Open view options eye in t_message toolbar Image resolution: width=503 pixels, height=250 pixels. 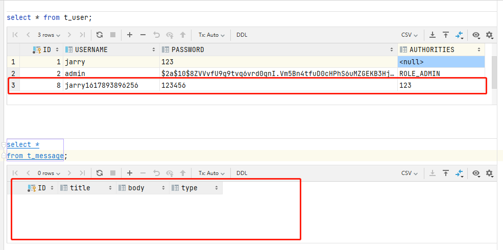click(x=476, y=173)
